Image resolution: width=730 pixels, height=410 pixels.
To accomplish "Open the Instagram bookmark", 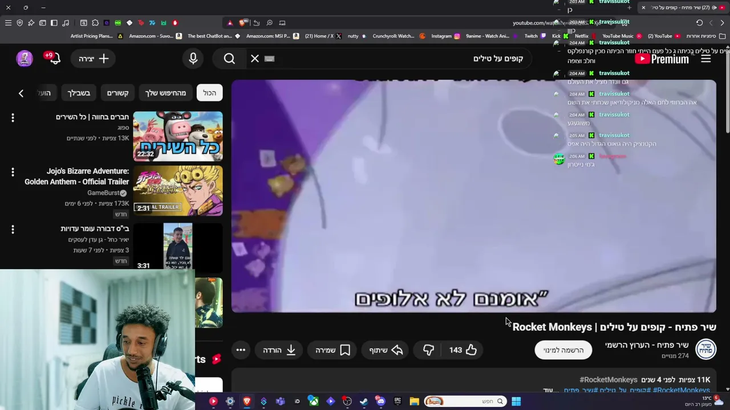I will pos(445,36).
